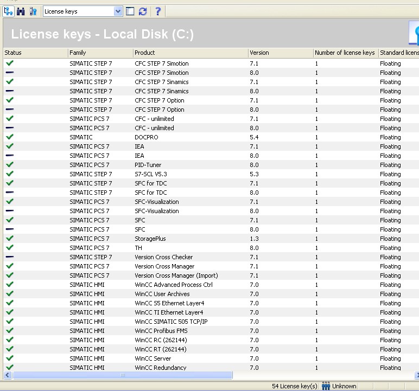Screen dimensions: 419x391
Task: Select the WinCC S5 Ethernet Layer4 cell
Action: [169, 303]
